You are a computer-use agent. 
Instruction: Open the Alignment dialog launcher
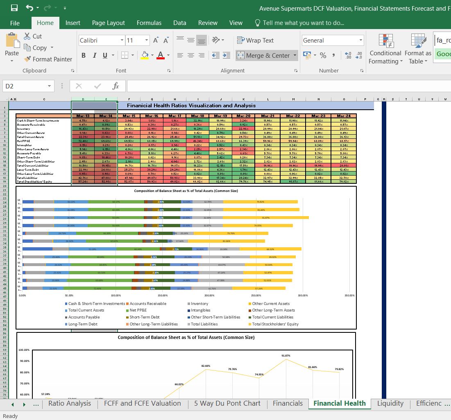coord(296,70)
